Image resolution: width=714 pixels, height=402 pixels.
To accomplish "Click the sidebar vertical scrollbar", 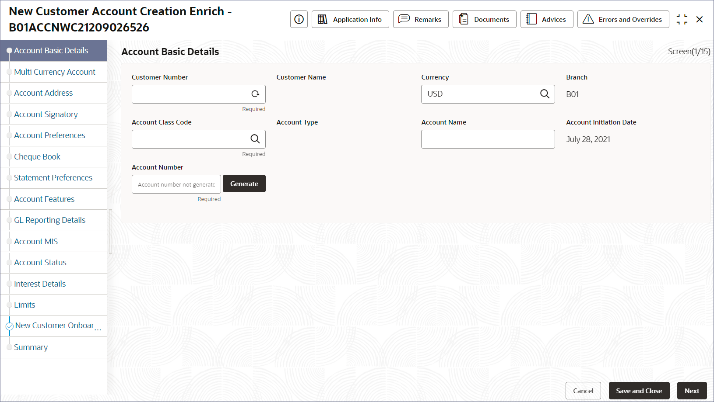I will pos(111,232).
